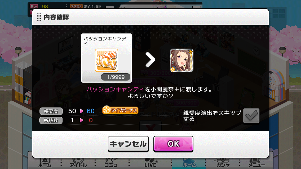
Task: Open the ガシャ tab in bottom navigation
Action: 223,163
